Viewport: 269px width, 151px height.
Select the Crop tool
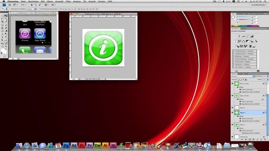tap(3, 22)
